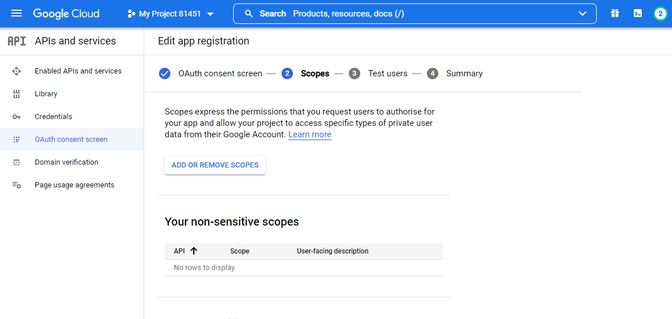
Task: Sort table by API column header
Action: (x=179, y=251)
